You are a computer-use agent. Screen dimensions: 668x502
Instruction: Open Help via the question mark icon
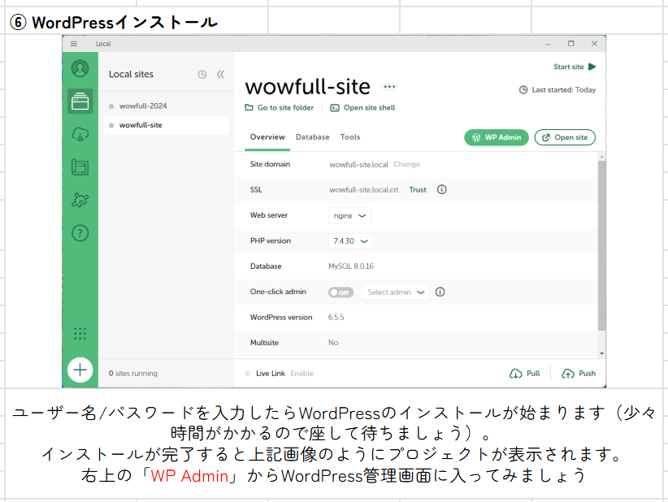click(80, 232)
